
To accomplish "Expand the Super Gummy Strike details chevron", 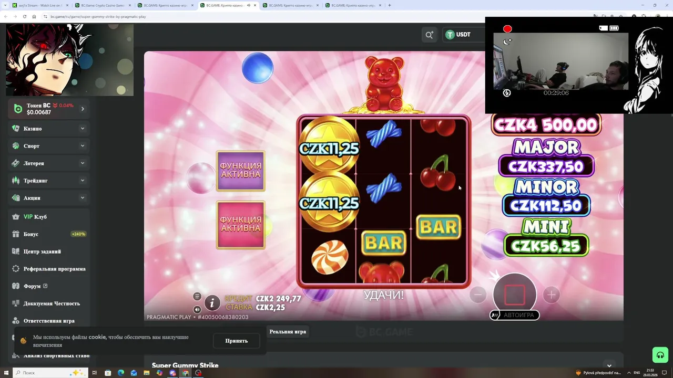I will [609, 365].
